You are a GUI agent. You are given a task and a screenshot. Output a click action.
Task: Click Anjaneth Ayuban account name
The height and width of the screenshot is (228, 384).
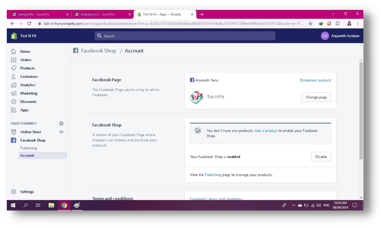345,36
